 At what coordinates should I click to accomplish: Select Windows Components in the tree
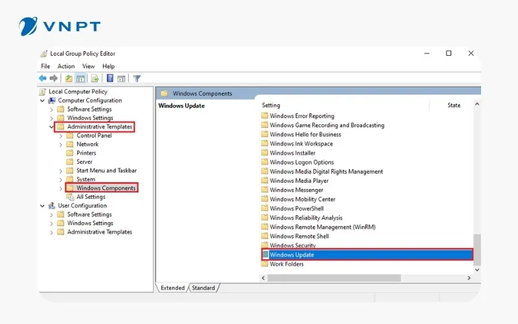[x=106, y=188]
